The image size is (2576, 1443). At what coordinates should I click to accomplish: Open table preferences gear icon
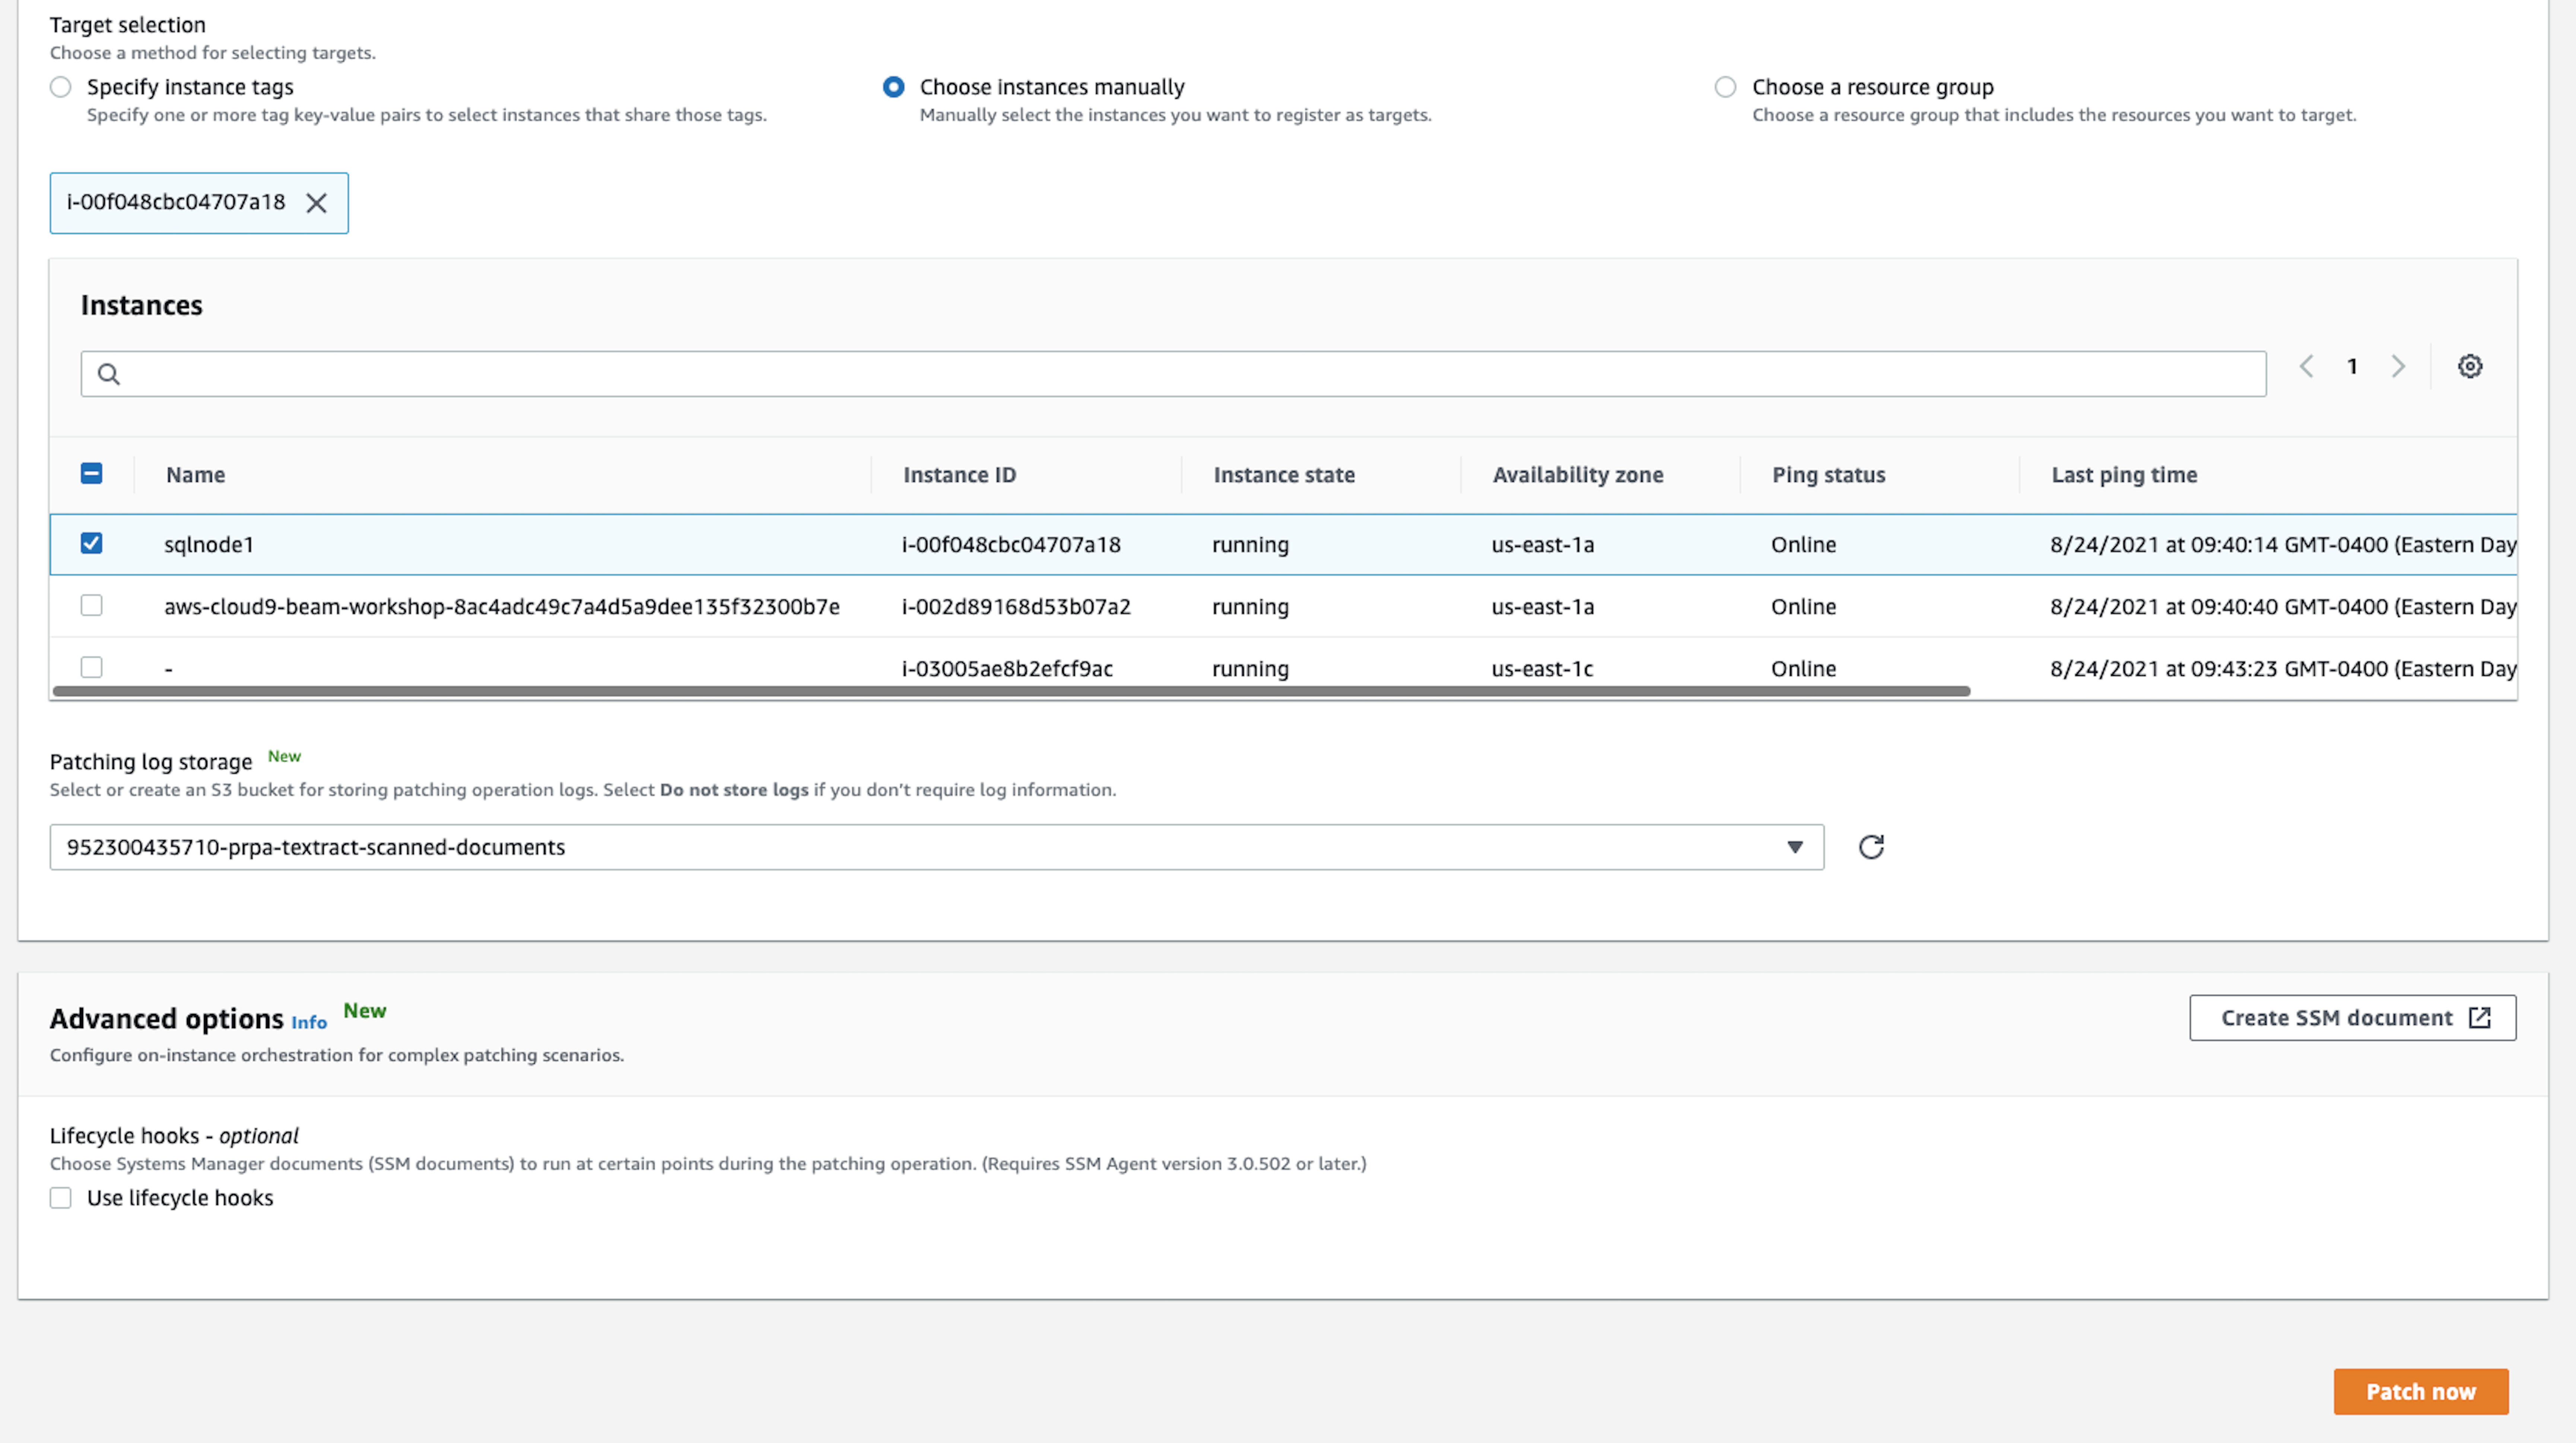pos(2469,366)
